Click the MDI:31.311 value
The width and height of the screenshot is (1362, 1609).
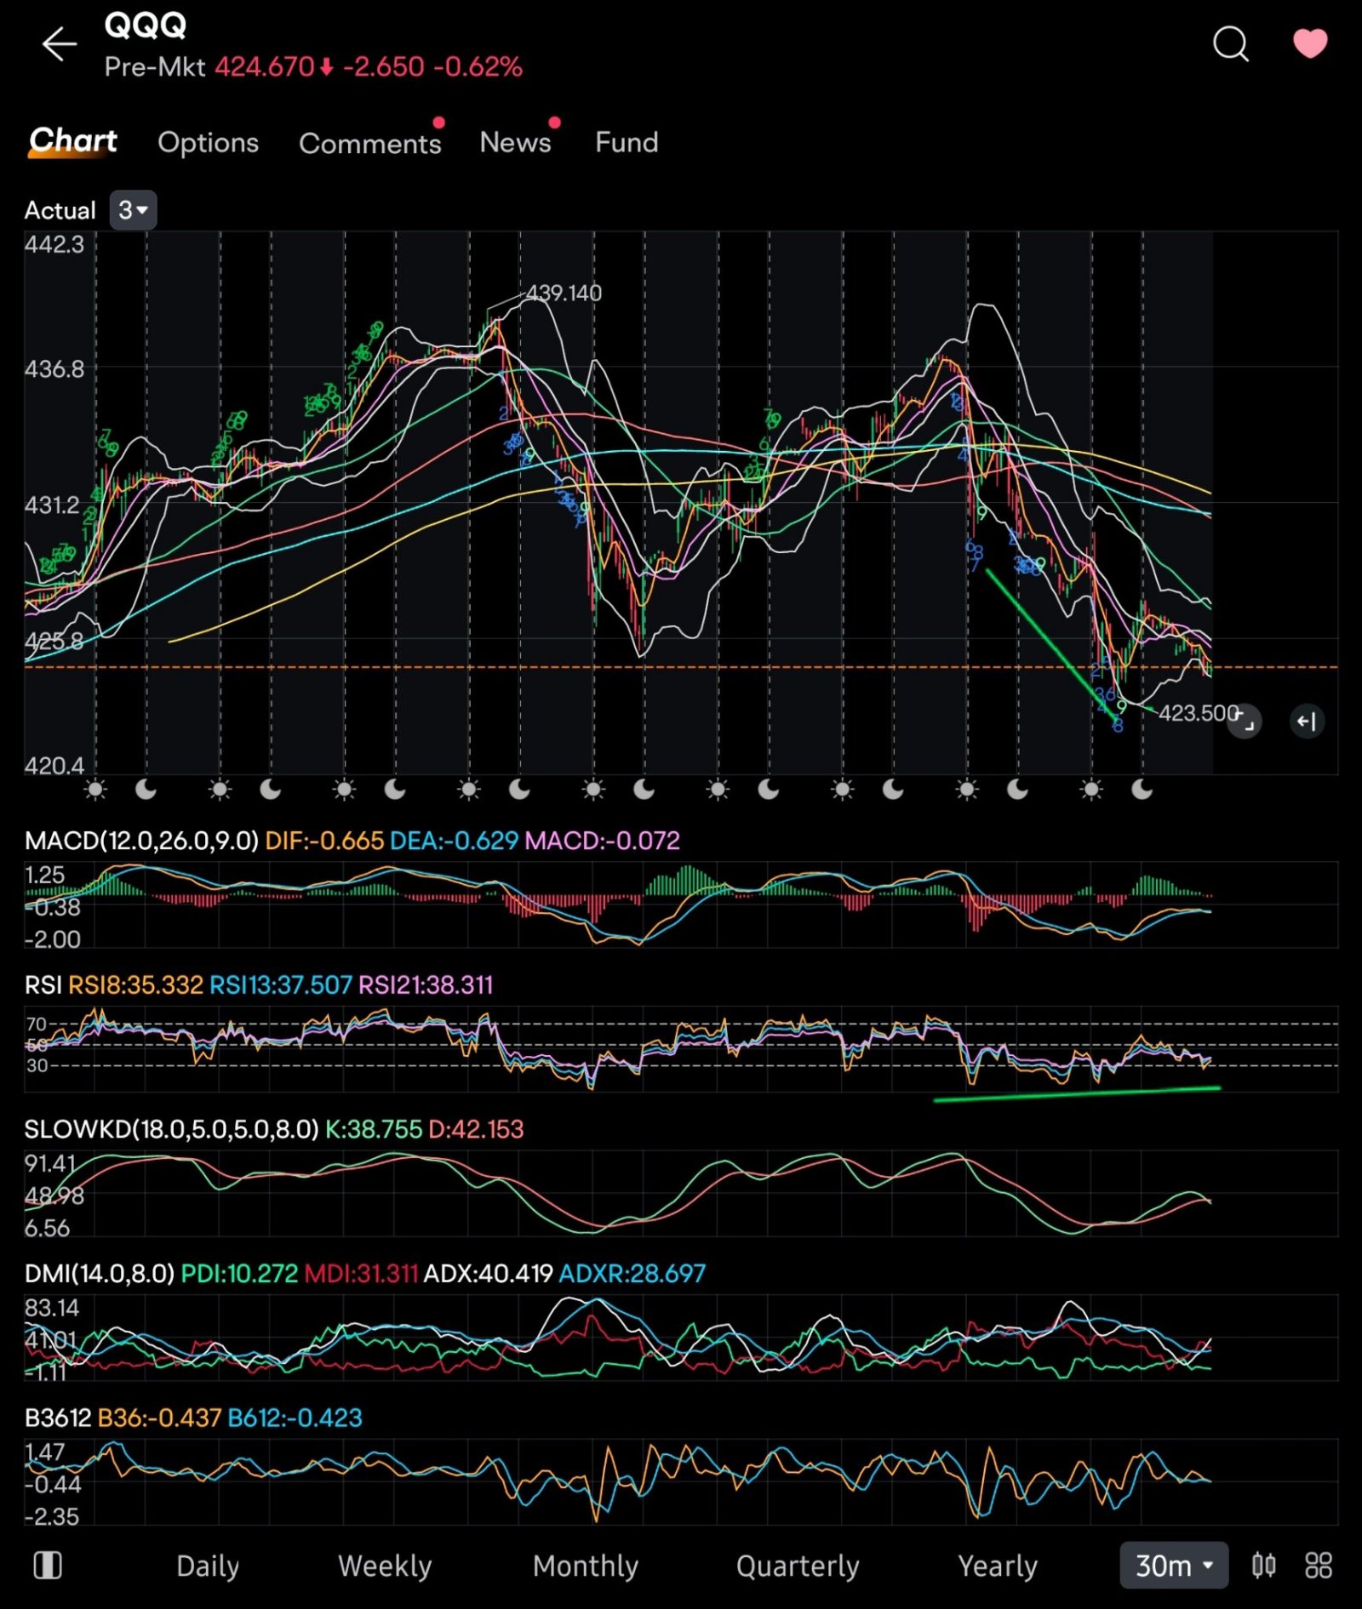point(361,1273)
